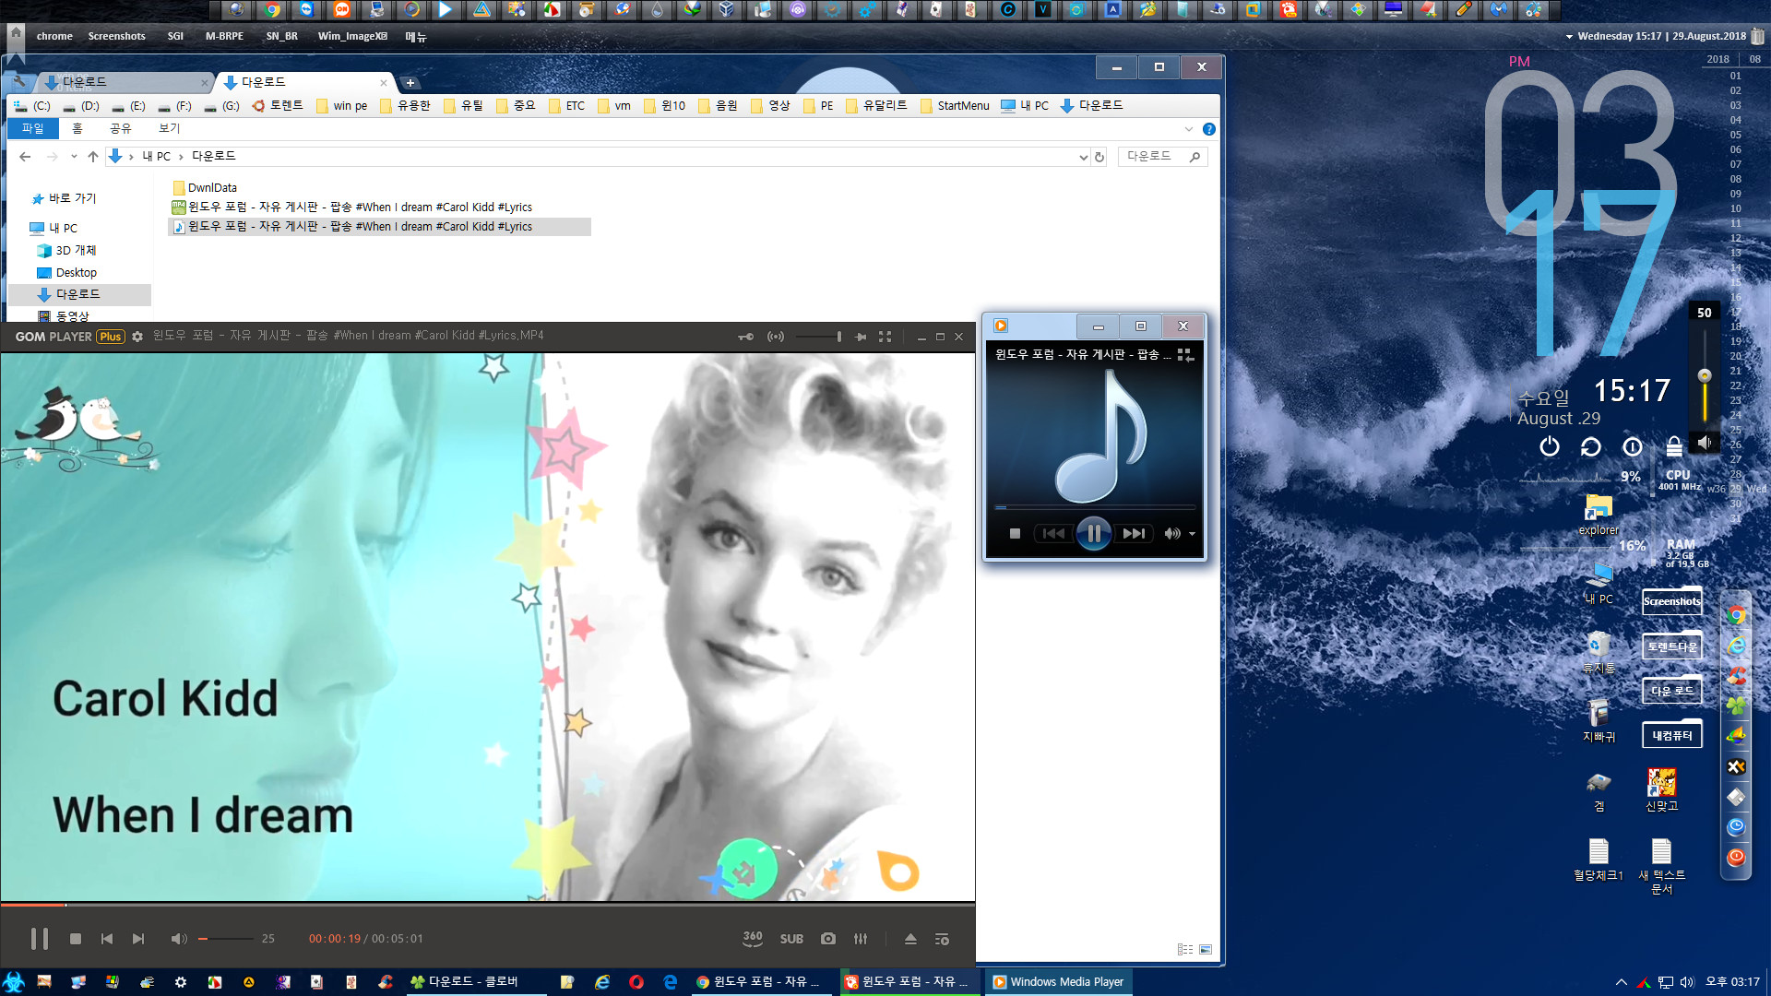
Task: Go up one folder level
Action: coord(93,157)
